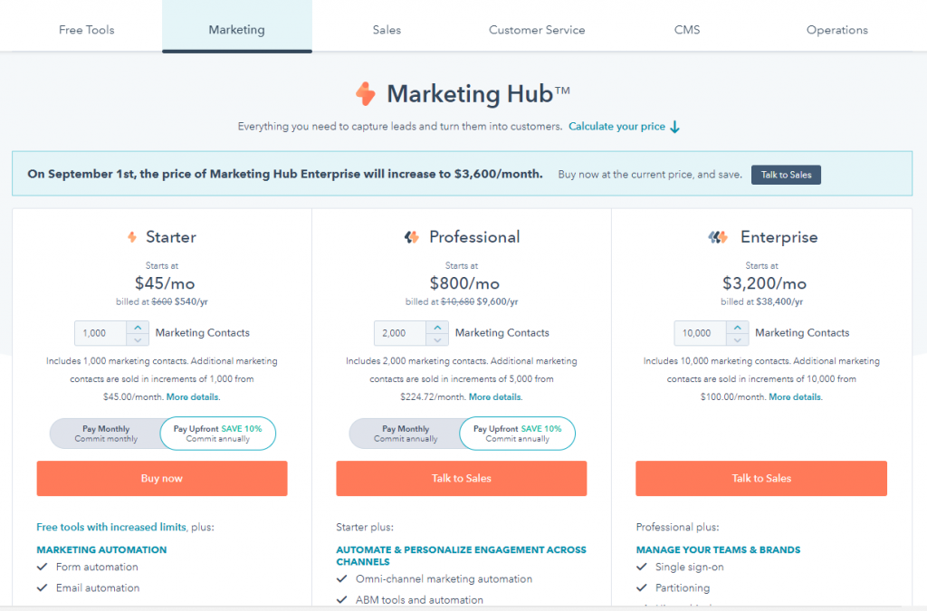Click the Form automation feature text

97,568
